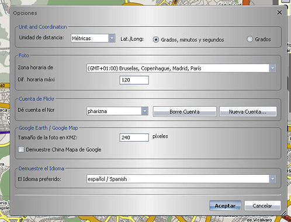This screenshot has height=222, width=291.
Task: Click the Cancelar button
Action: click(262, 206)
